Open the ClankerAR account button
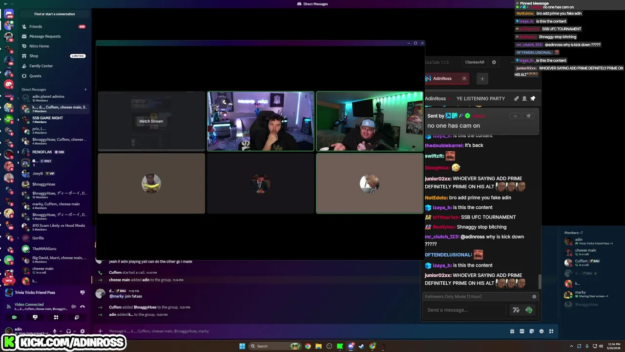The image size is (625, 352). coord(475,62)
